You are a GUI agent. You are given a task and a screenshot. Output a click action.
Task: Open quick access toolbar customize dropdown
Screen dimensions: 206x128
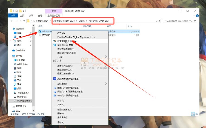click(24, 11)
